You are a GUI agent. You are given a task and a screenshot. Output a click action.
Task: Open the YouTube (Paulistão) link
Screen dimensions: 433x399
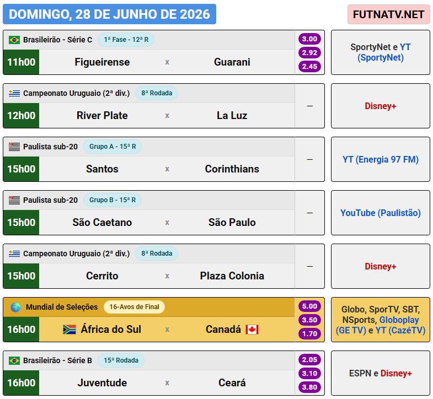tap(381, 213)
